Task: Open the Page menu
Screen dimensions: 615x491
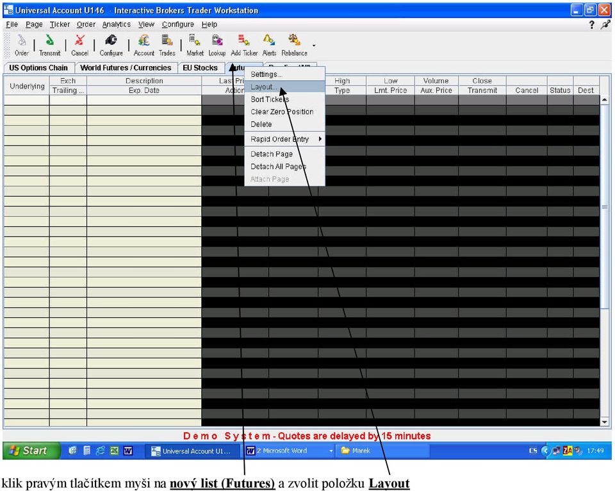Action: click(34, 24)
